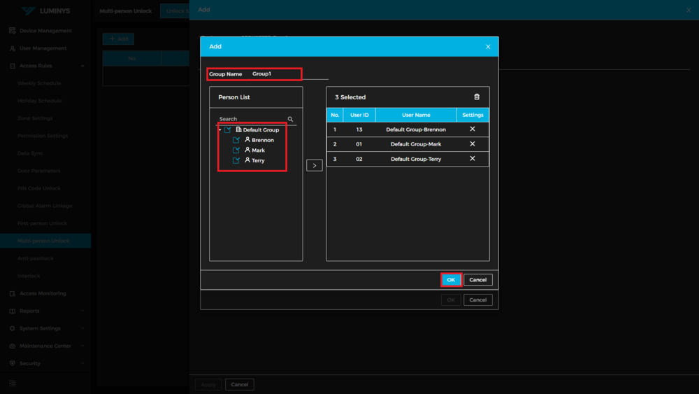Viewport: 699px width, 394px height.
Task: Click the trash icon to clear selected users
Action: pyautogui.click(x=477, y=97)
